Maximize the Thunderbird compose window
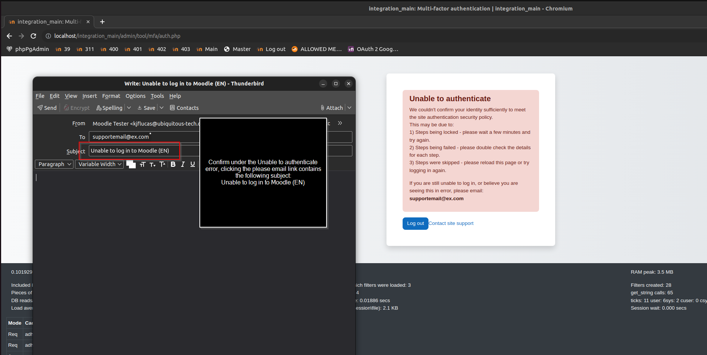 click(336, 84)
